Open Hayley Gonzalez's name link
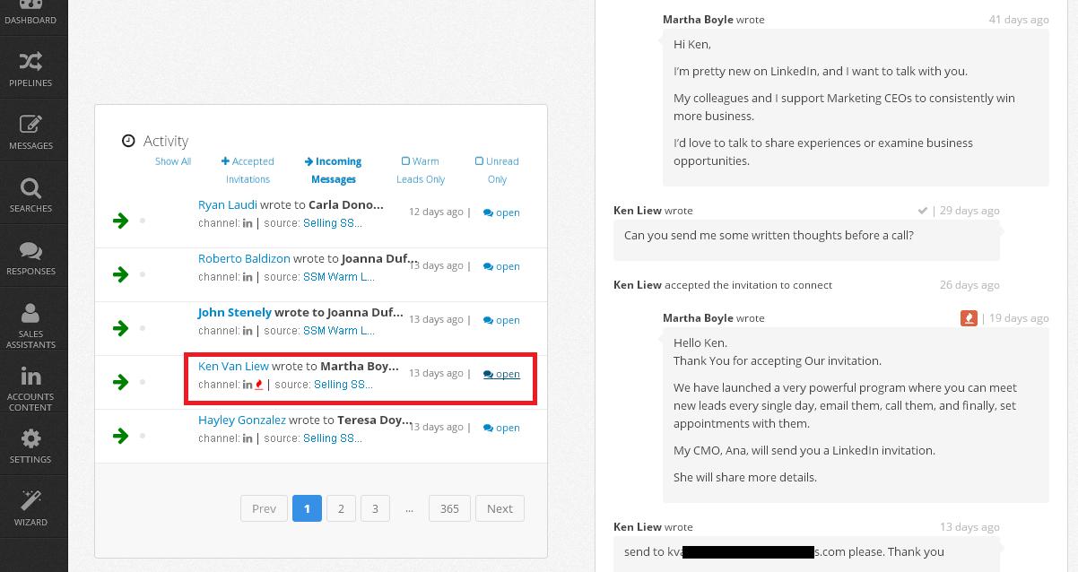 [x=242, y=420]
